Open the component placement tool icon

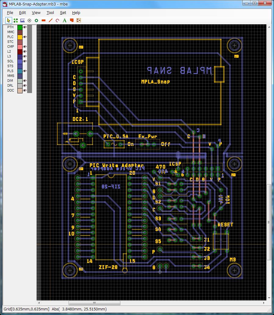[x=79, y=20]
